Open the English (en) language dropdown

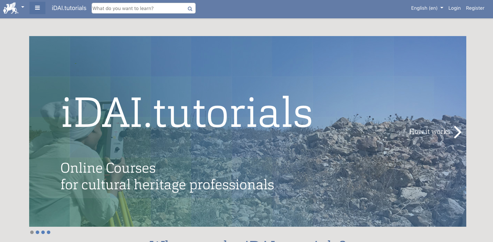pos(427,8)
